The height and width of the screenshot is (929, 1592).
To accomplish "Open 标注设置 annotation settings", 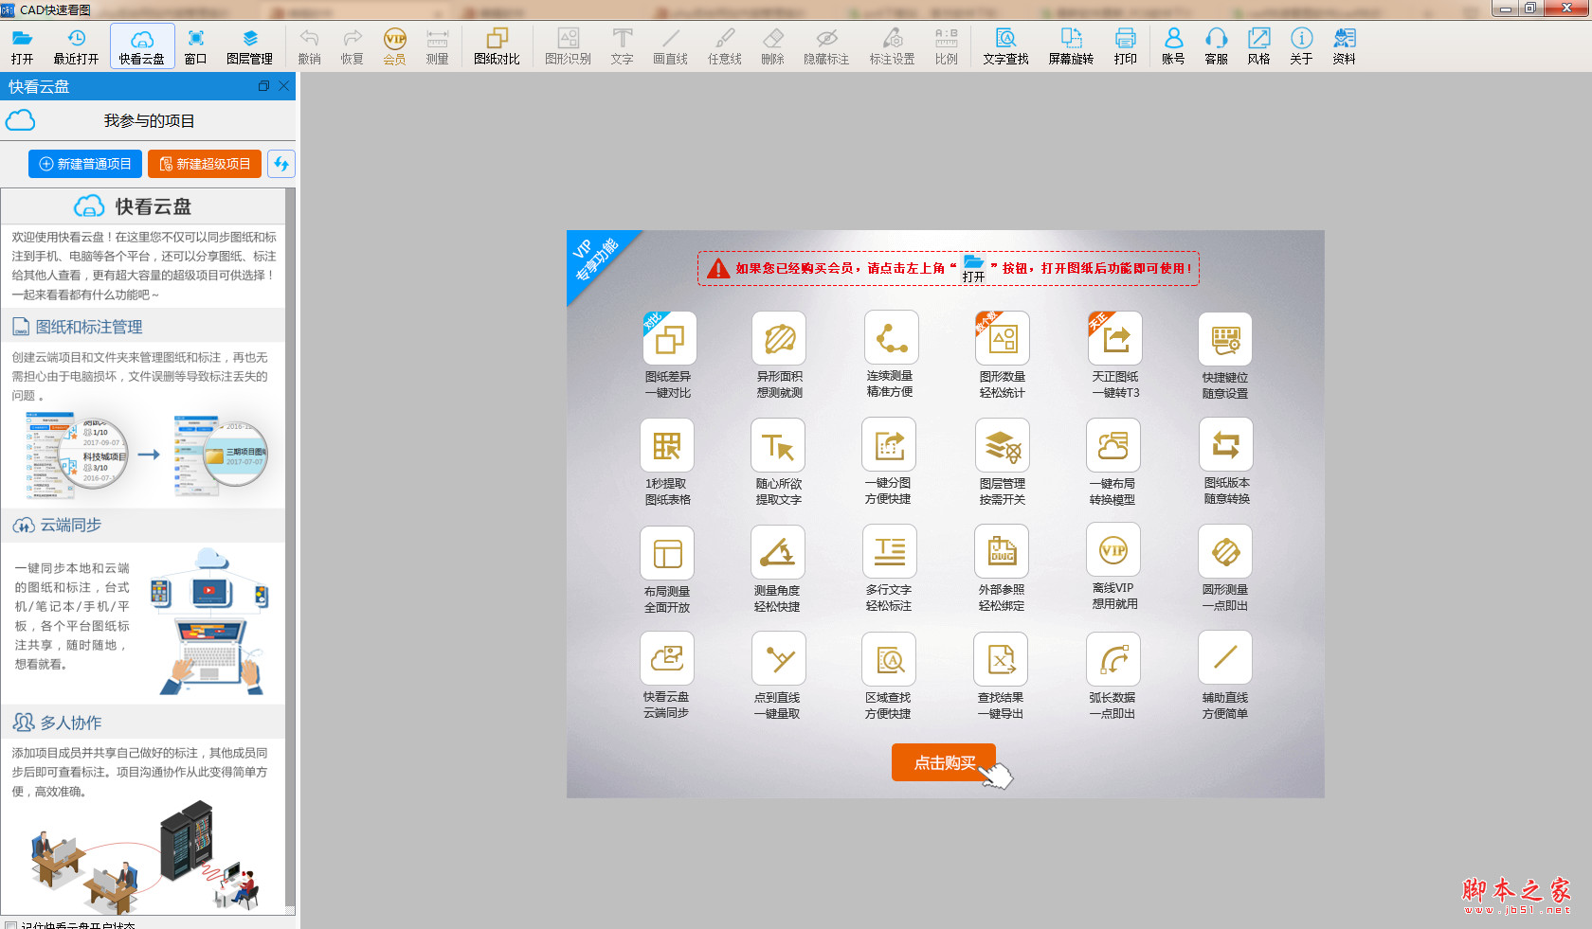I will [892, 45].
